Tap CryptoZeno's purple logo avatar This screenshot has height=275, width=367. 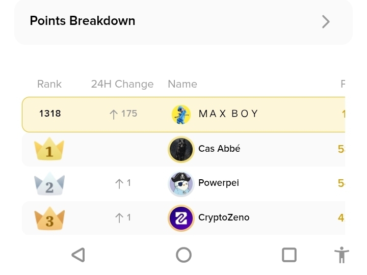(181, 218)
